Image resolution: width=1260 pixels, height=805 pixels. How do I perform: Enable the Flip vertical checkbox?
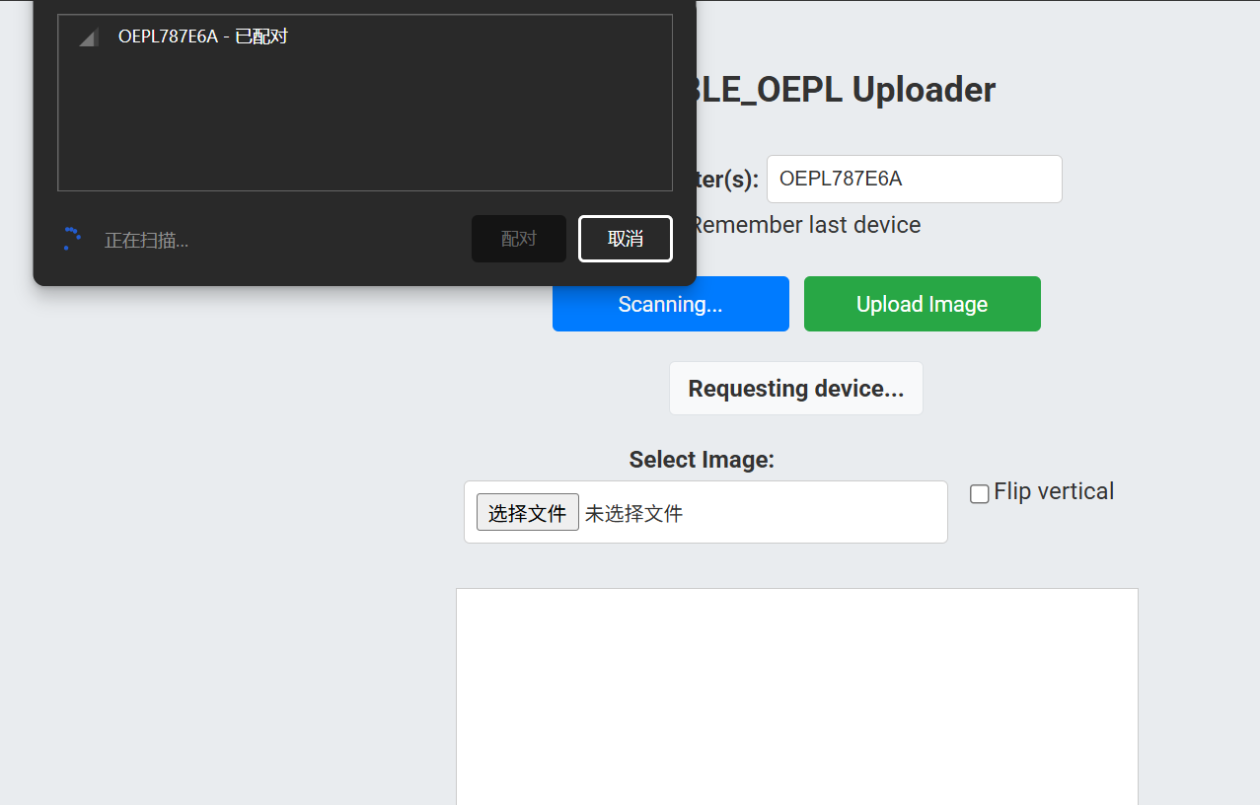979,493
